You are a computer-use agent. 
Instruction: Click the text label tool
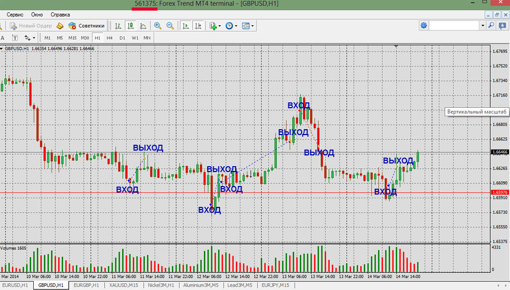(14, 38)
